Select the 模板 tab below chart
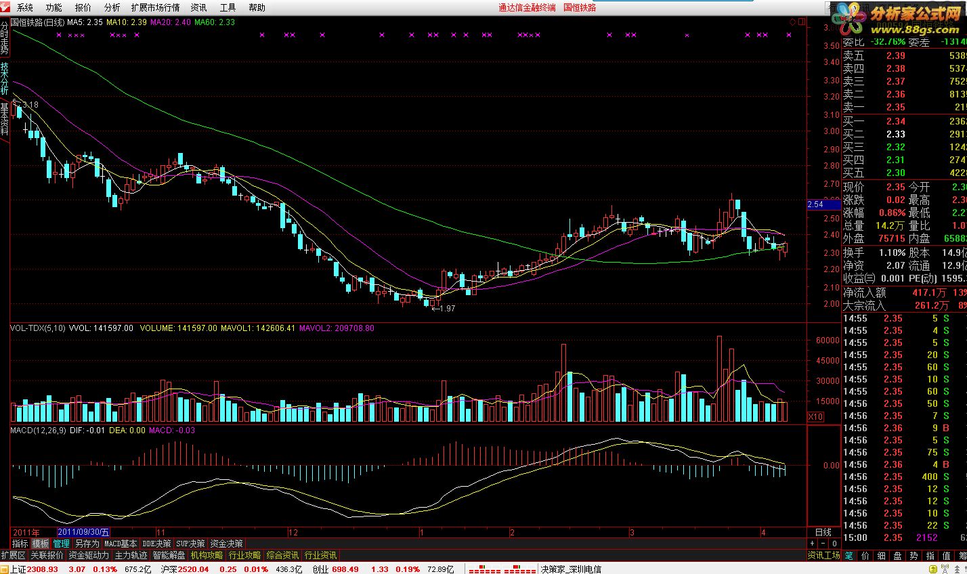This screenshot has width=967, height=574. click(x=41, y=544)
